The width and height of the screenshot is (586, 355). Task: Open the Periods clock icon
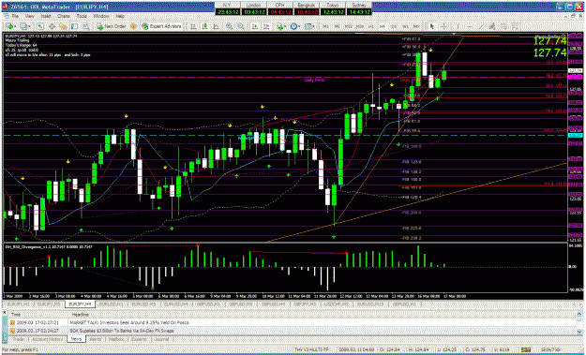point(294,26)
